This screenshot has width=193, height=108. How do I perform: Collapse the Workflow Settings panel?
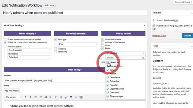[x=144, y=25]
